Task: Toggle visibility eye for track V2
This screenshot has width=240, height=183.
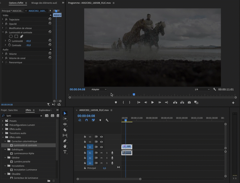Action: point(101,142)
